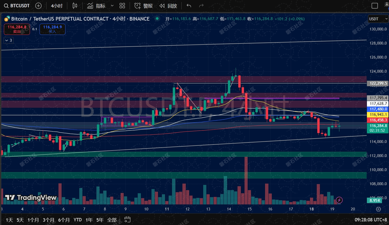This screenshot has width=389, height=225.
Task: Select the YTD date range
Action: [77, 220]
